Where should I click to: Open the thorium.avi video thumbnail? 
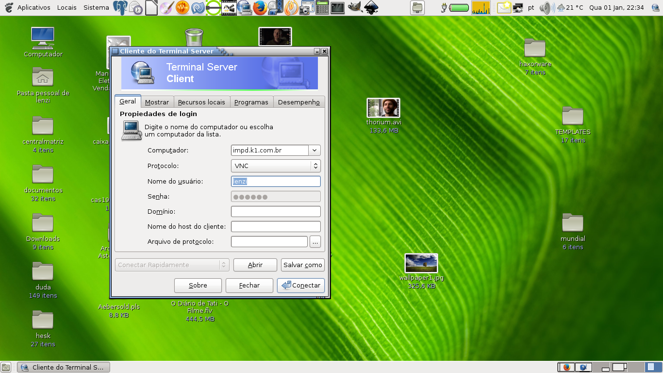383,108
